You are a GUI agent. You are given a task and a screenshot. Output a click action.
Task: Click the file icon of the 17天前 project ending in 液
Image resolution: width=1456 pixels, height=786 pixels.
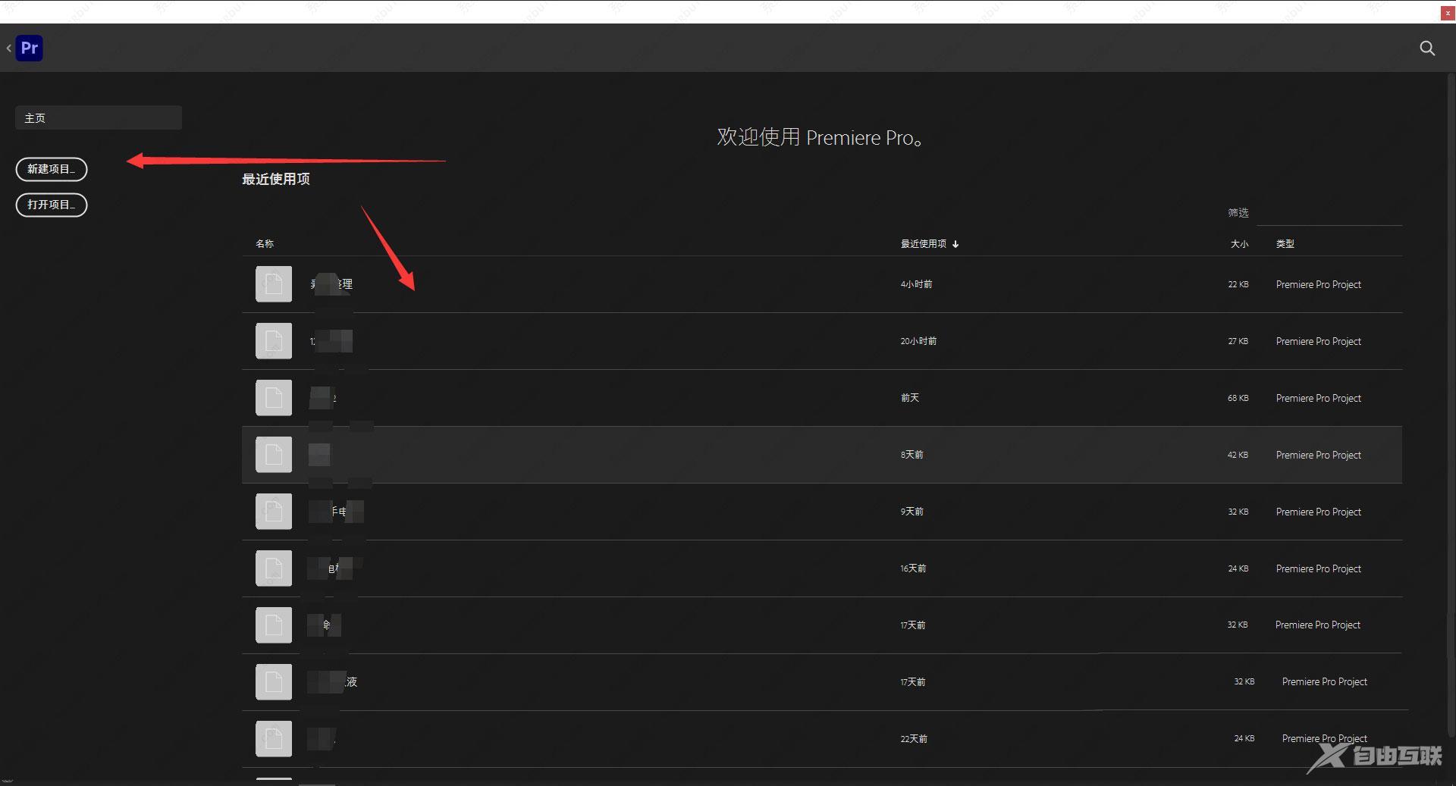coord(274,682)
